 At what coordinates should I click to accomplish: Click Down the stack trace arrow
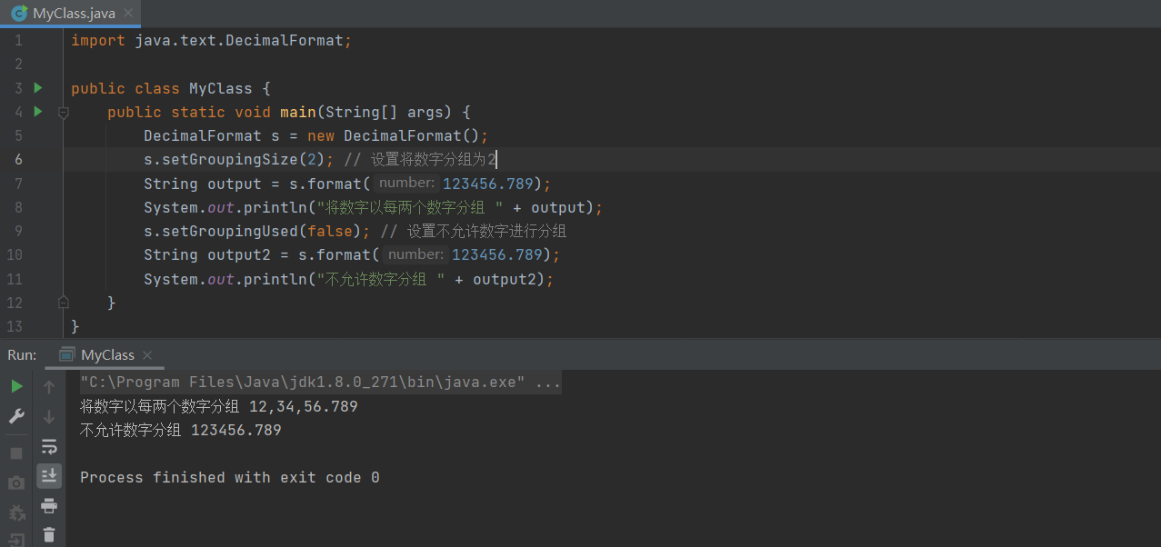[49, 416]
